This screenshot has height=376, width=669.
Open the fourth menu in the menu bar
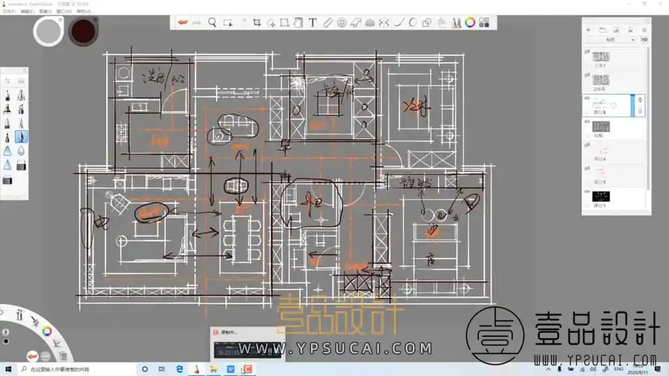click(x=64, y=12)
